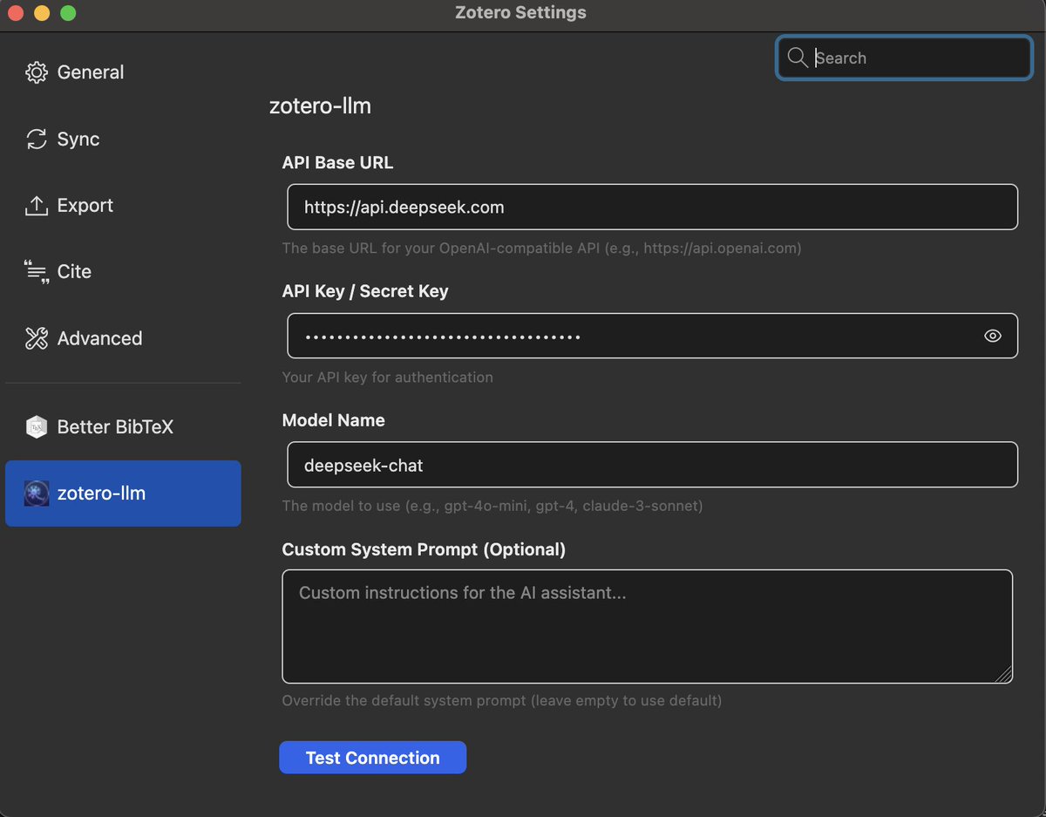Click the OpenAI-compatible API hint text
The width and height of the screenshot is (1046, 817).
541,249
